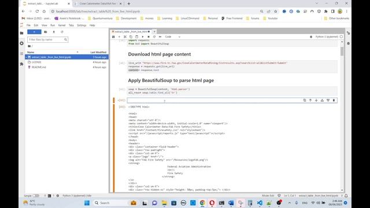
Task: Open the Extension Manager sidebar
Action: pyautogui.click(x=22, y=64)
